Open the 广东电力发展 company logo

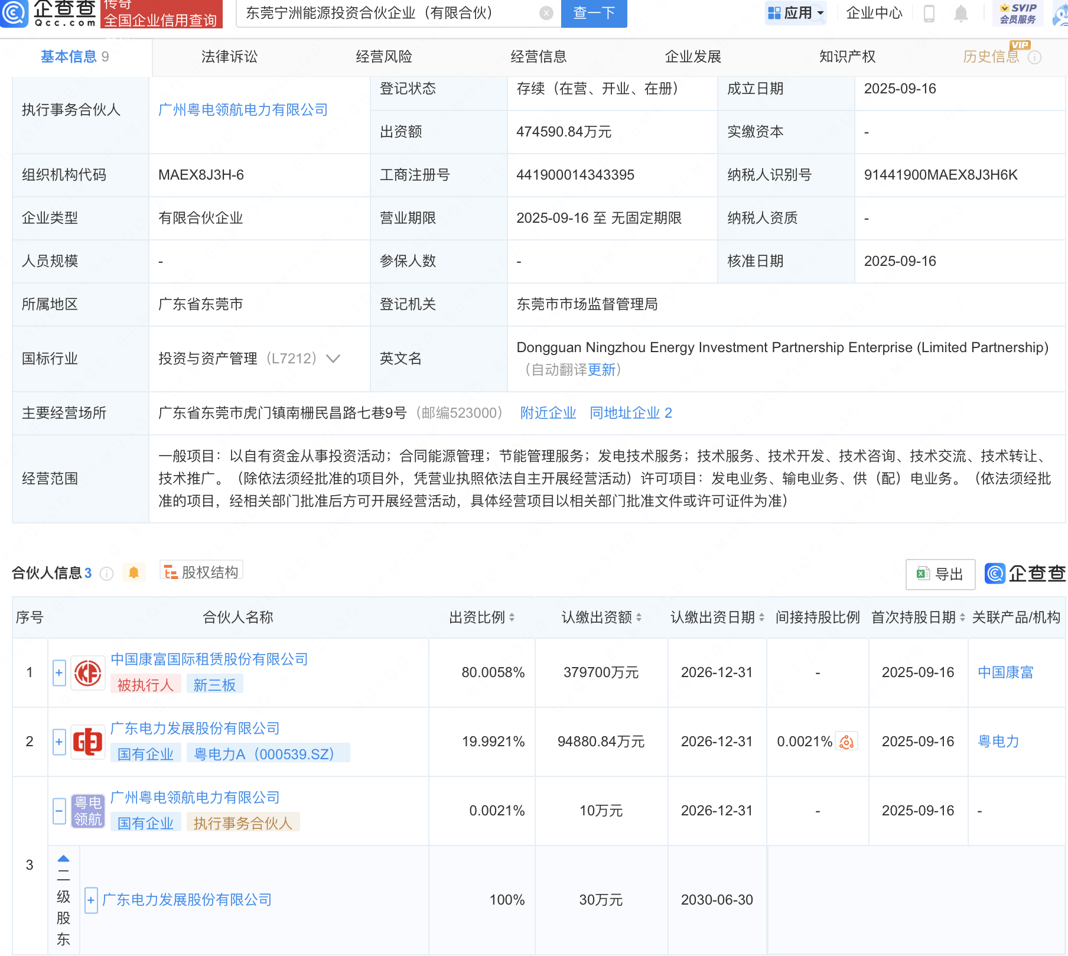88,742
